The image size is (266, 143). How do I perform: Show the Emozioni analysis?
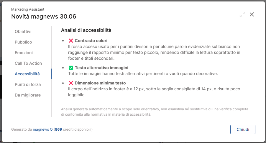[x=24, y=53]
